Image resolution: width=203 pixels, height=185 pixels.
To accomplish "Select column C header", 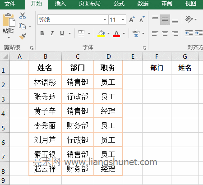I will [x=78, y=56].
